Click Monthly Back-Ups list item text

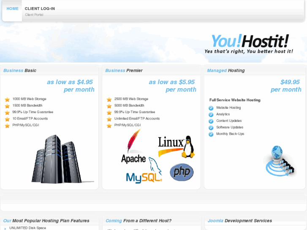pyautogui.click(x=230, y=134)
